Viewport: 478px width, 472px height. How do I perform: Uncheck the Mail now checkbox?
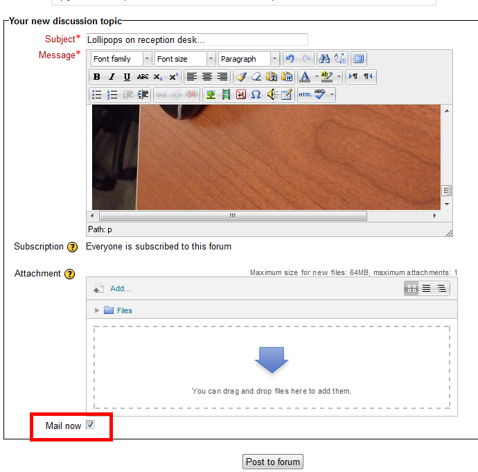point(90,425)
